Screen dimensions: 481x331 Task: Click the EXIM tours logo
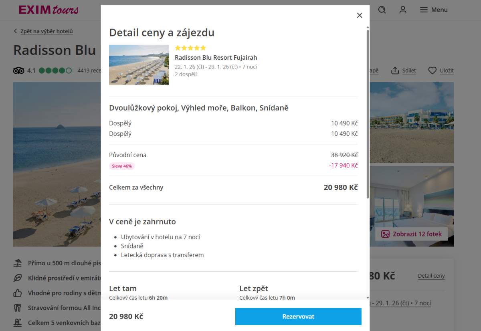click(x=49, y=10)
